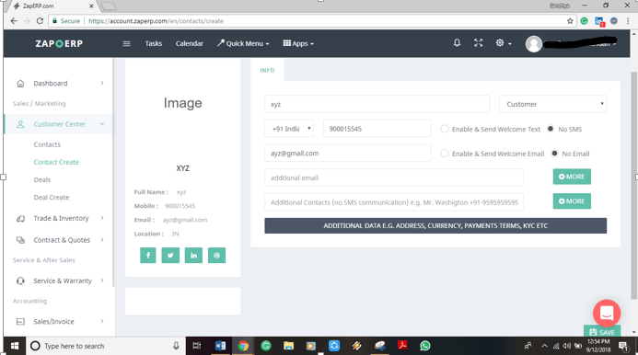638x355 pixels.
Task: Open Word from the taskbar
Action: (x=220, y=346)
